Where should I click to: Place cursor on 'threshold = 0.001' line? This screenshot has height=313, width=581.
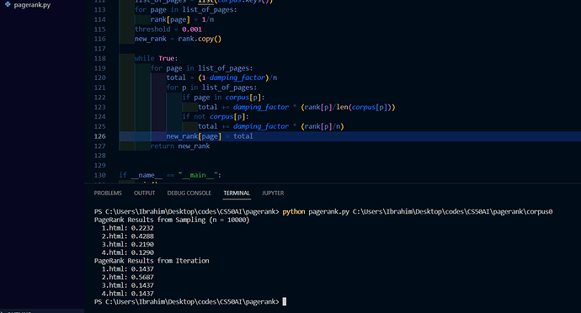(x=168, y=29)
